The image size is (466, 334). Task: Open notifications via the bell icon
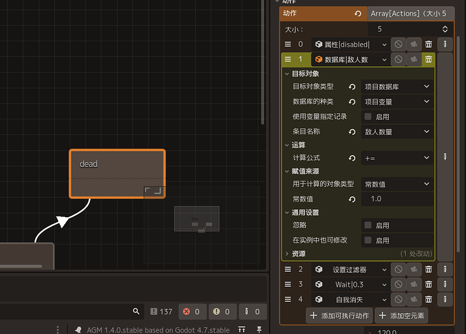(78, 330)
